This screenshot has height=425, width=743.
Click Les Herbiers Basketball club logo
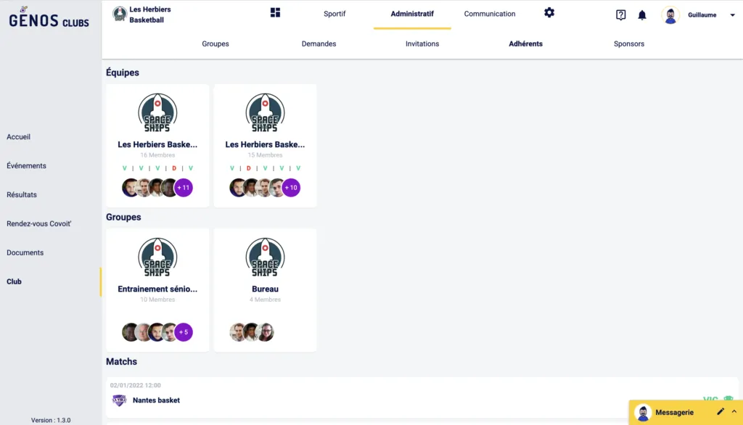coord(120,15)
